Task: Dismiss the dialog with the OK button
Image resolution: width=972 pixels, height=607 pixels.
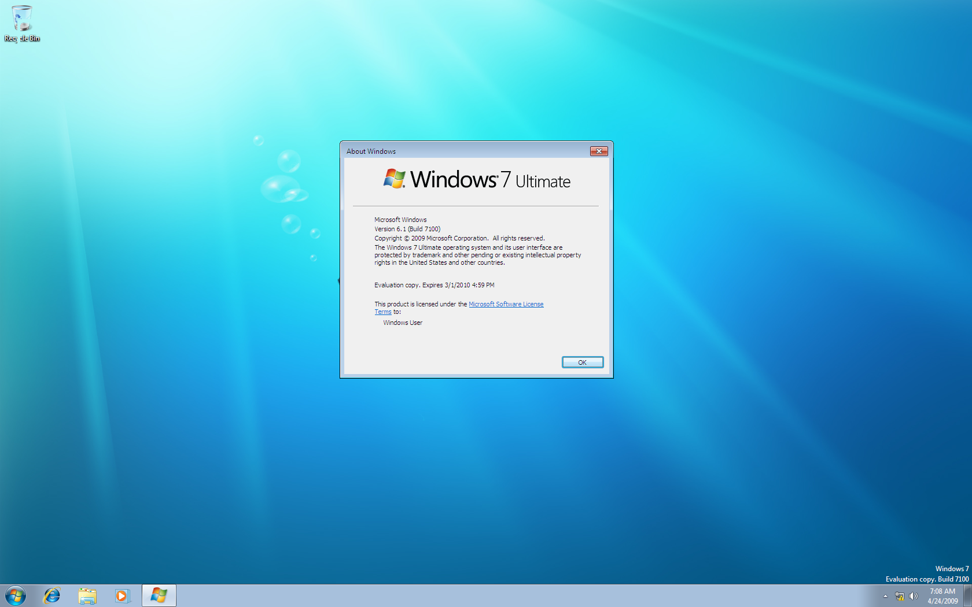Action: tap(583, 362)
